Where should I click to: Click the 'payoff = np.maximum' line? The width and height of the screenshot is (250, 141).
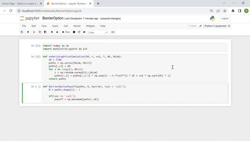coord(77,99)
